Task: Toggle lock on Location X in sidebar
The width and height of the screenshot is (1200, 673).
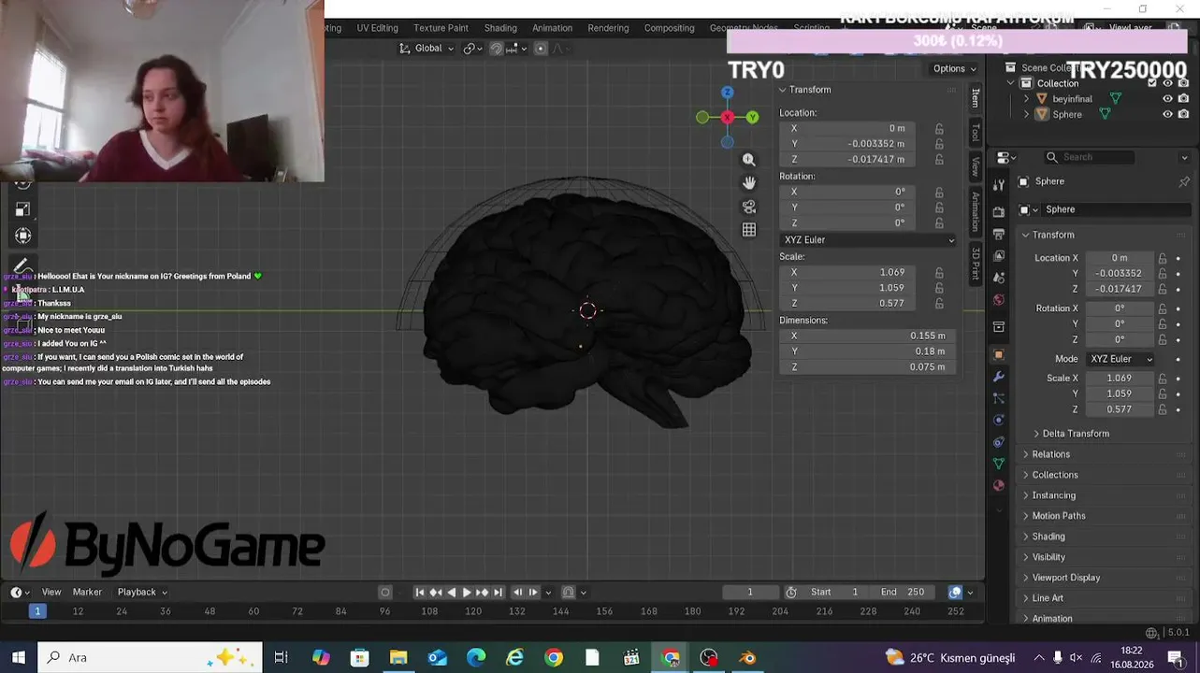Action: click(x=939, y=128)
